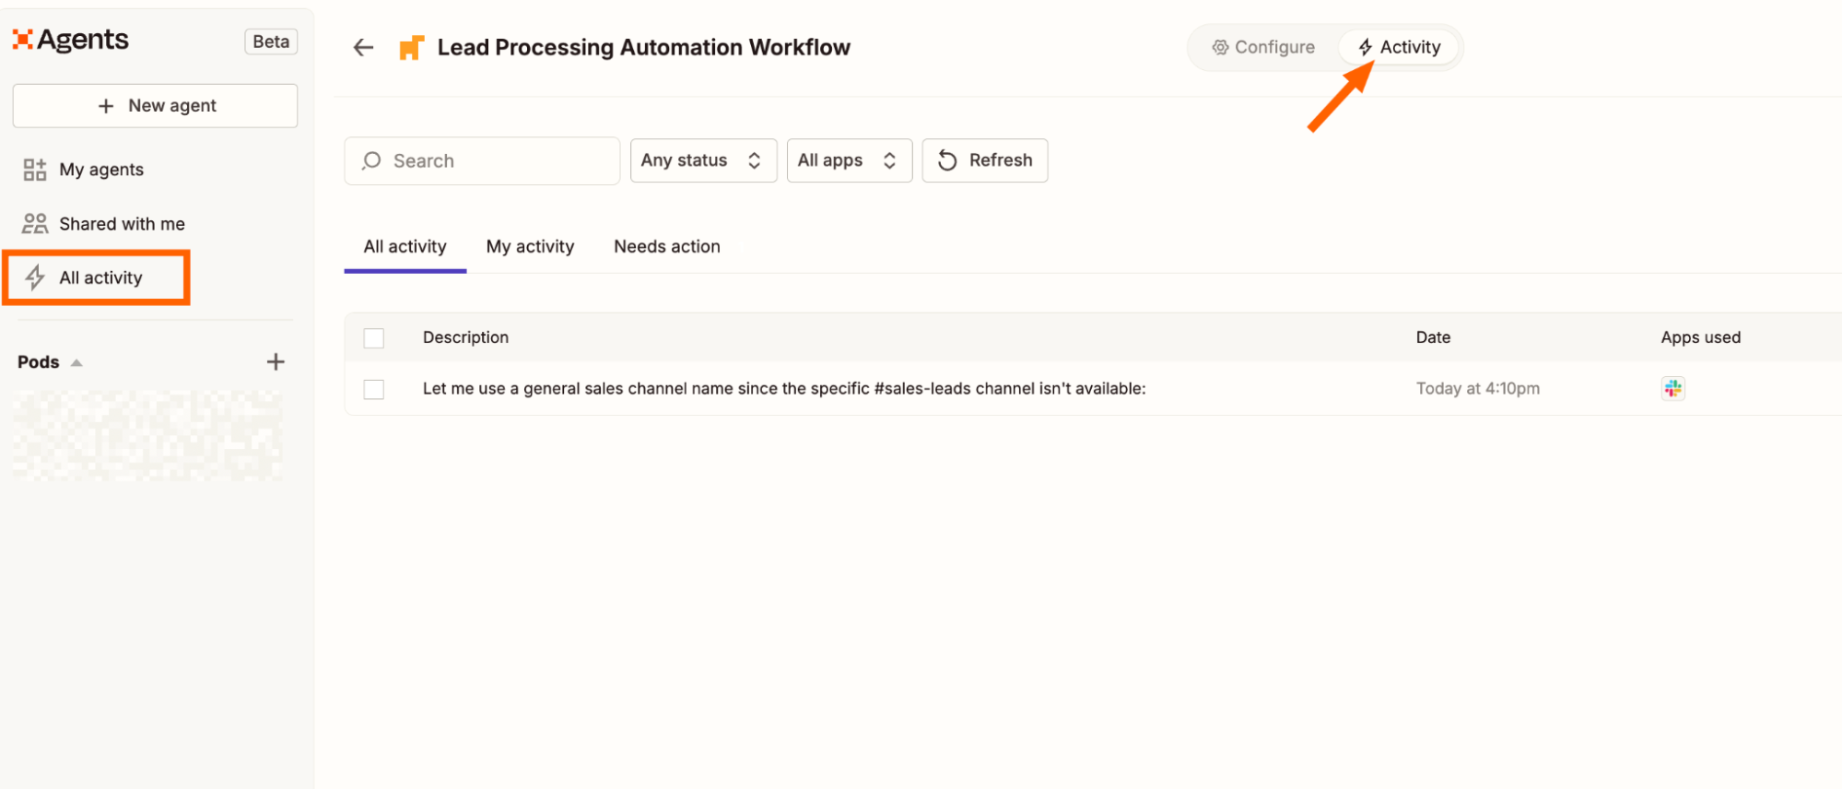Image resolution: width=1842 pixels, height=790 pixels.
Task: Open My agents in sidebar
Action: 101,170
